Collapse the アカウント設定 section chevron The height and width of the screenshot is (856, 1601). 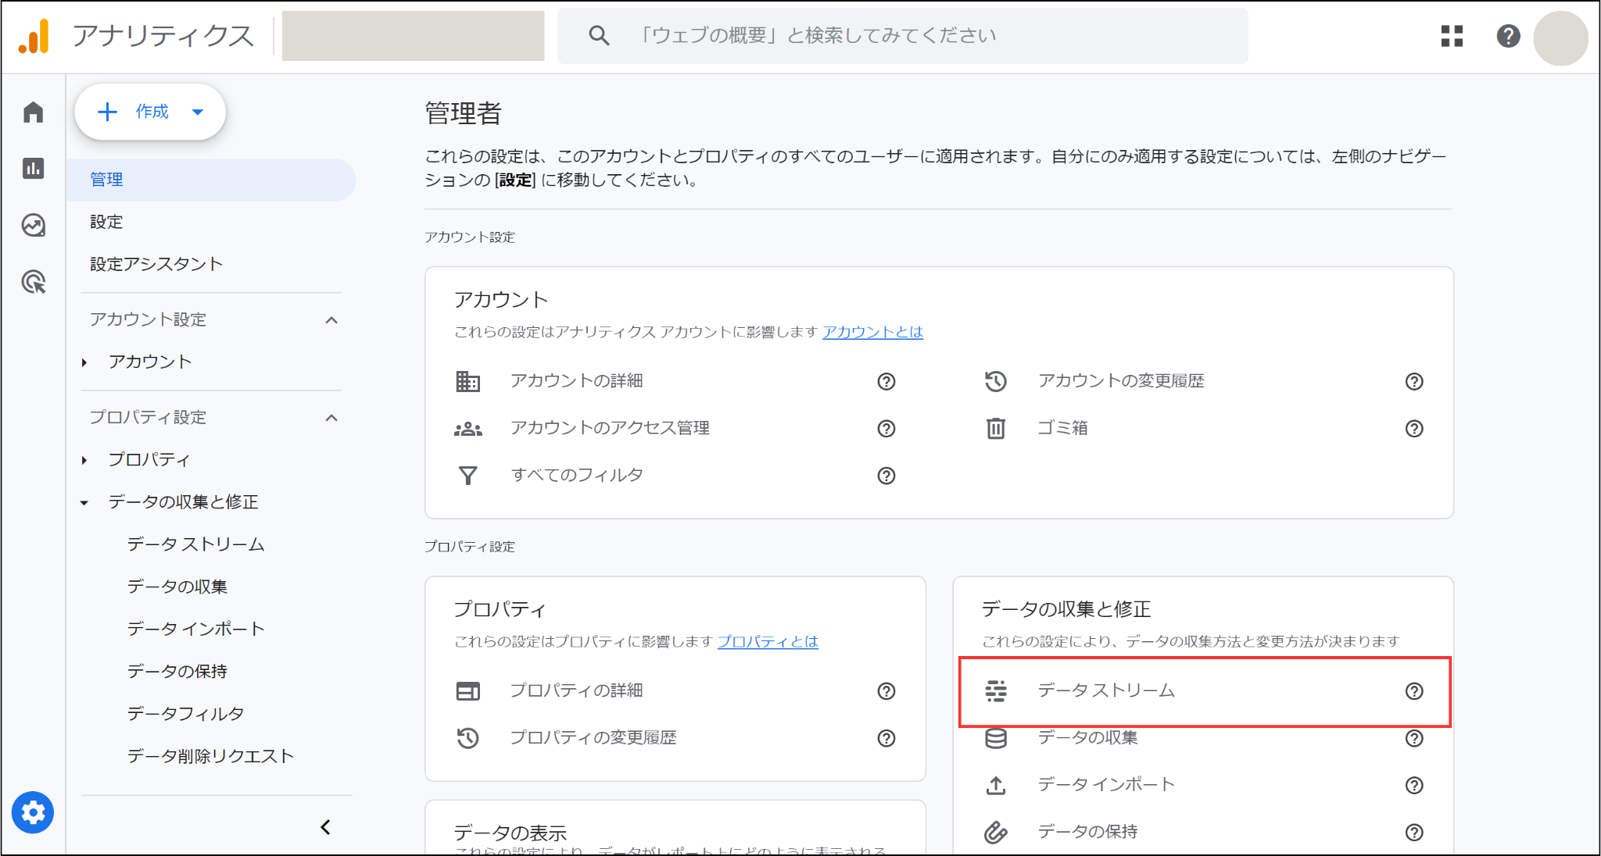331,319
